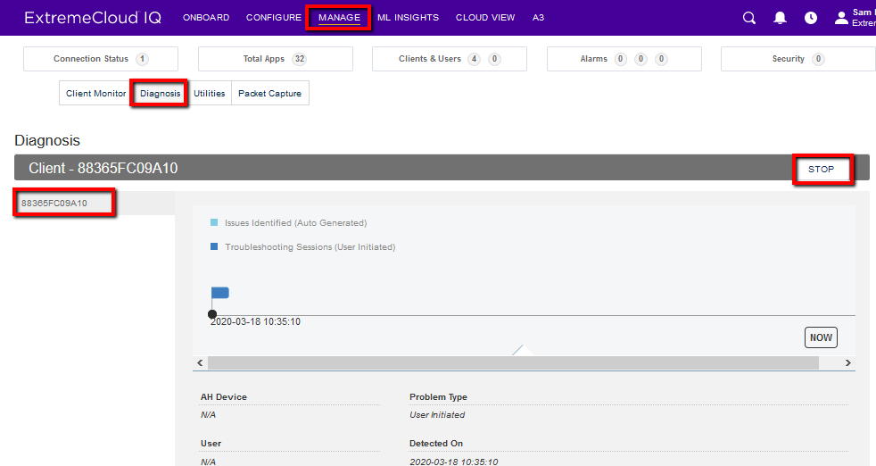Click the timeline scrollbar left arrow
Screen dimensions: 876x466
pos(200,363)
